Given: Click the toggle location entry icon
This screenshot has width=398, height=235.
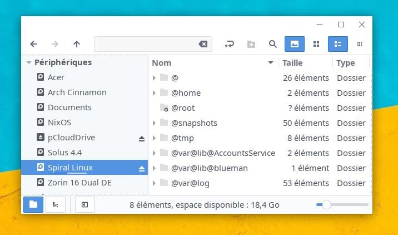Looking at the screenshot, I should [230, 44].
